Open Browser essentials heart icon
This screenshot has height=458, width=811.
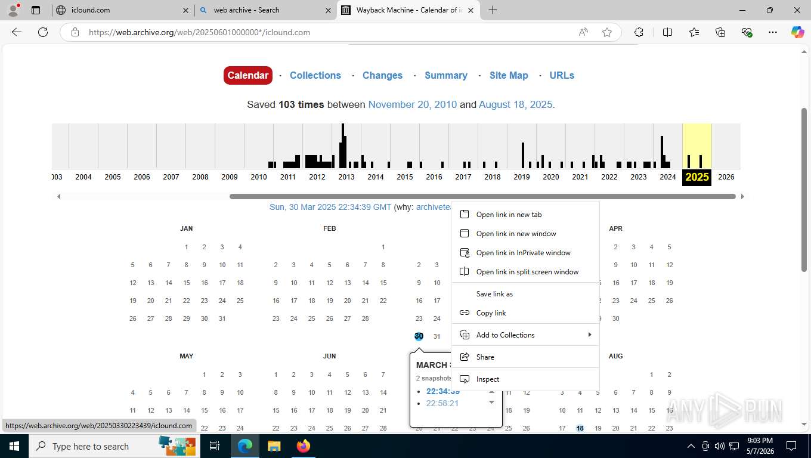(747, 32)
